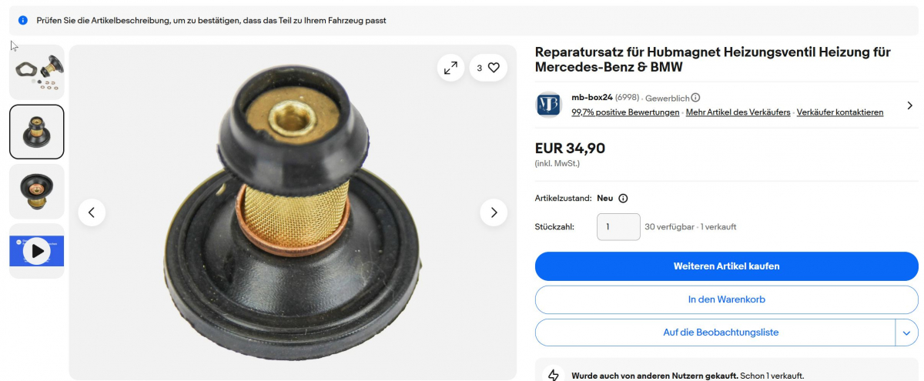Add item In den Warenkorb
The width and height of the screenshot is (924, 381).
tap(727, 299)
